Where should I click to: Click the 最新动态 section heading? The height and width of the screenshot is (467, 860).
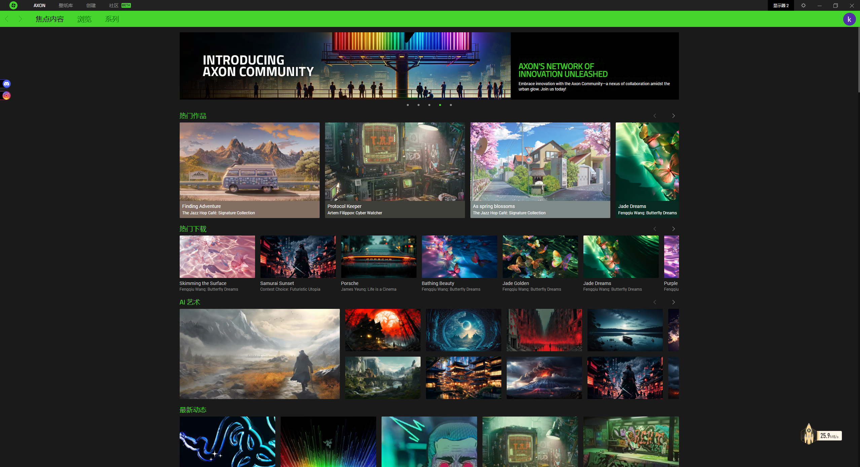[193, 410]
